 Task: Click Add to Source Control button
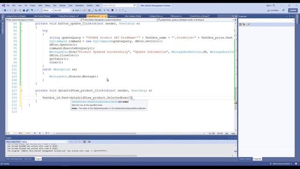pyautogui.click(x=281, y=164)
